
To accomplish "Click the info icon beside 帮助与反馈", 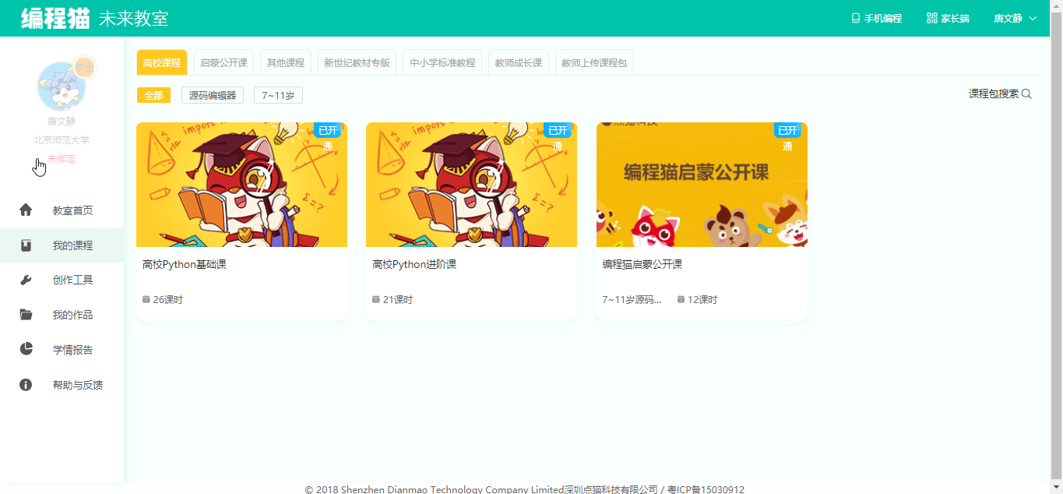I will click(x=26, y=385).
